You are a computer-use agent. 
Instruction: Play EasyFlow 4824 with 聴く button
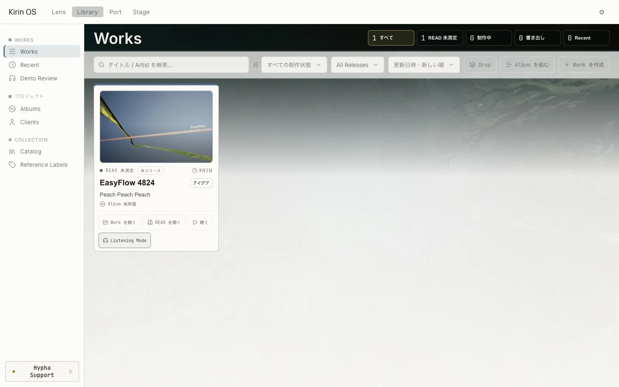click(200, 222)
